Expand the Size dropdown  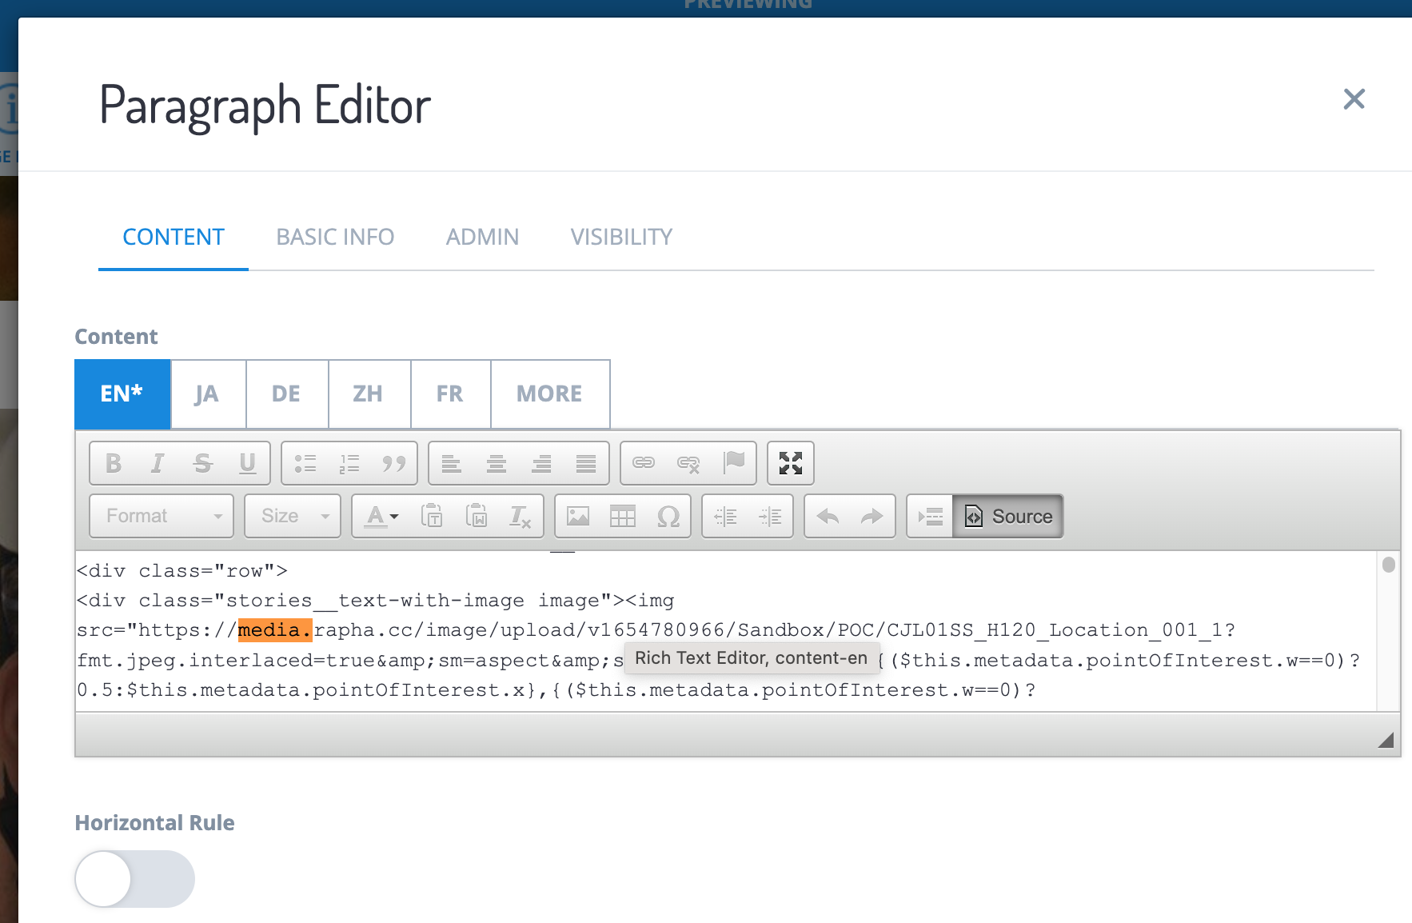pos(293,517)
